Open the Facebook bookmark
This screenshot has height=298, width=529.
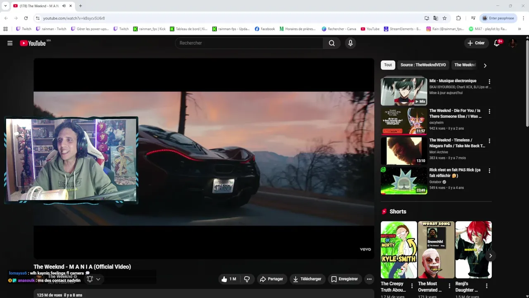coord(265,29)
